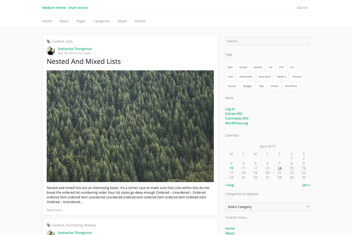Select the Swagger tag
The image size is (352, 235).
point(247,86)
